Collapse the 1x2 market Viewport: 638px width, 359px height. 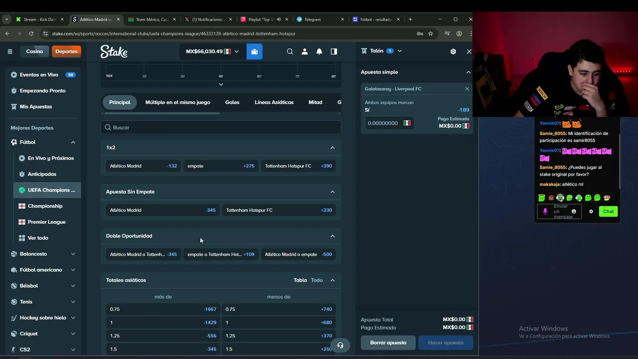click(332, 148)
